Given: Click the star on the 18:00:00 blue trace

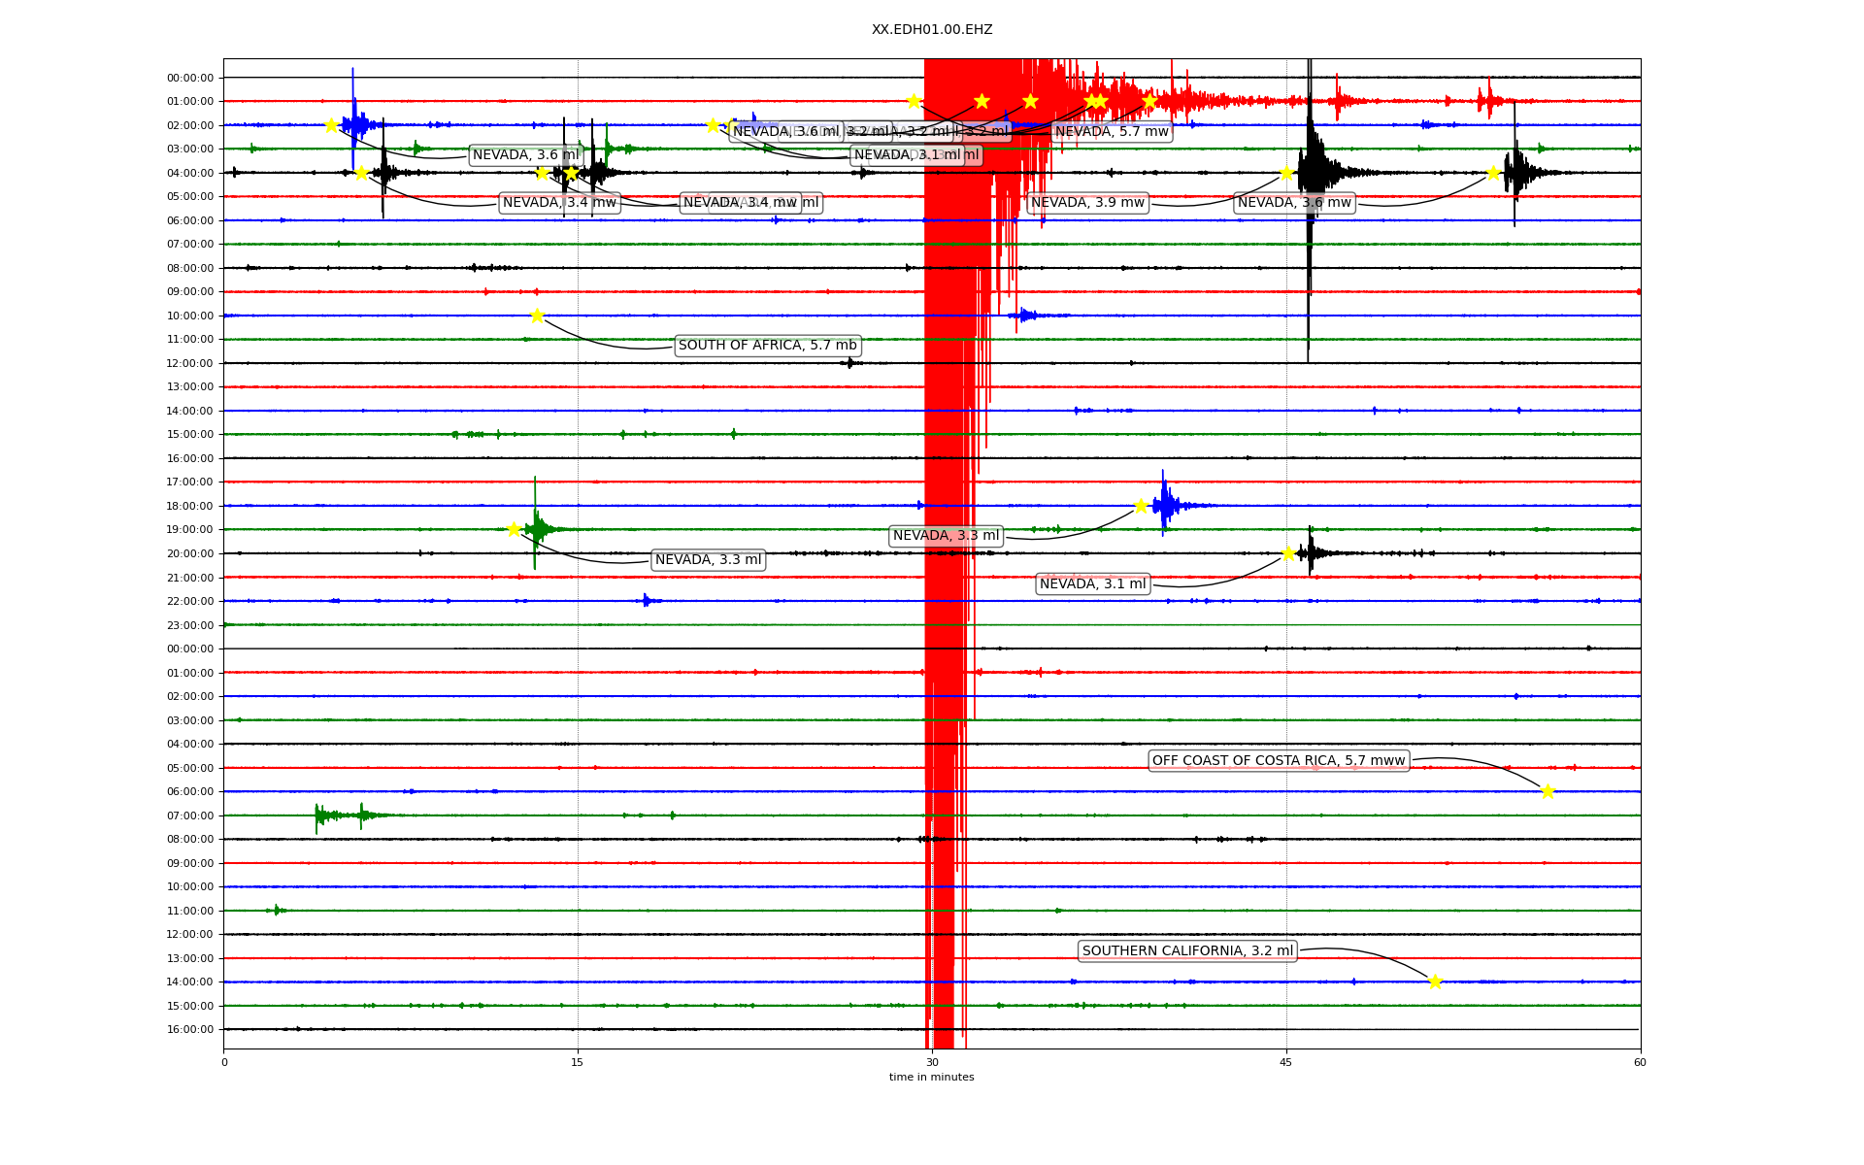Looking at the screenshot, I should (1141, 506).
